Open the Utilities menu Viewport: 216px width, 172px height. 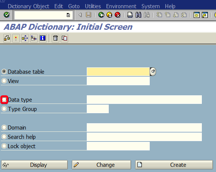pyautogui.click(x=93, y=6)
